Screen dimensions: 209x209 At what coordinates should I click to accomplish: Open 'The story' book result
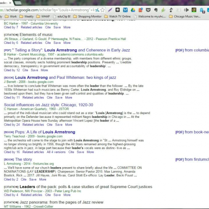(x=23, y=159)
